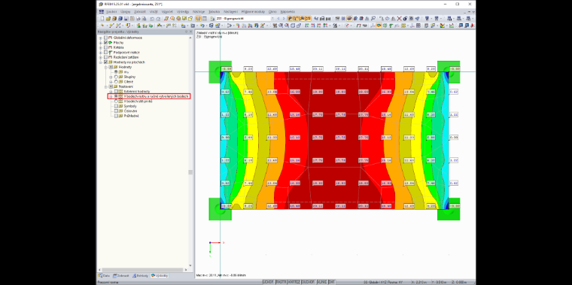Click the RFEM application logo icon in menu bar
This screenshot has height=285, width=572.
pos(102,12)
